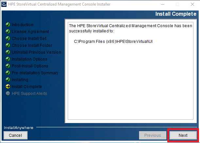This screenshot has width=200, height=143.
Task: Click the greyed-out Previous button
Action: (153, 135)
